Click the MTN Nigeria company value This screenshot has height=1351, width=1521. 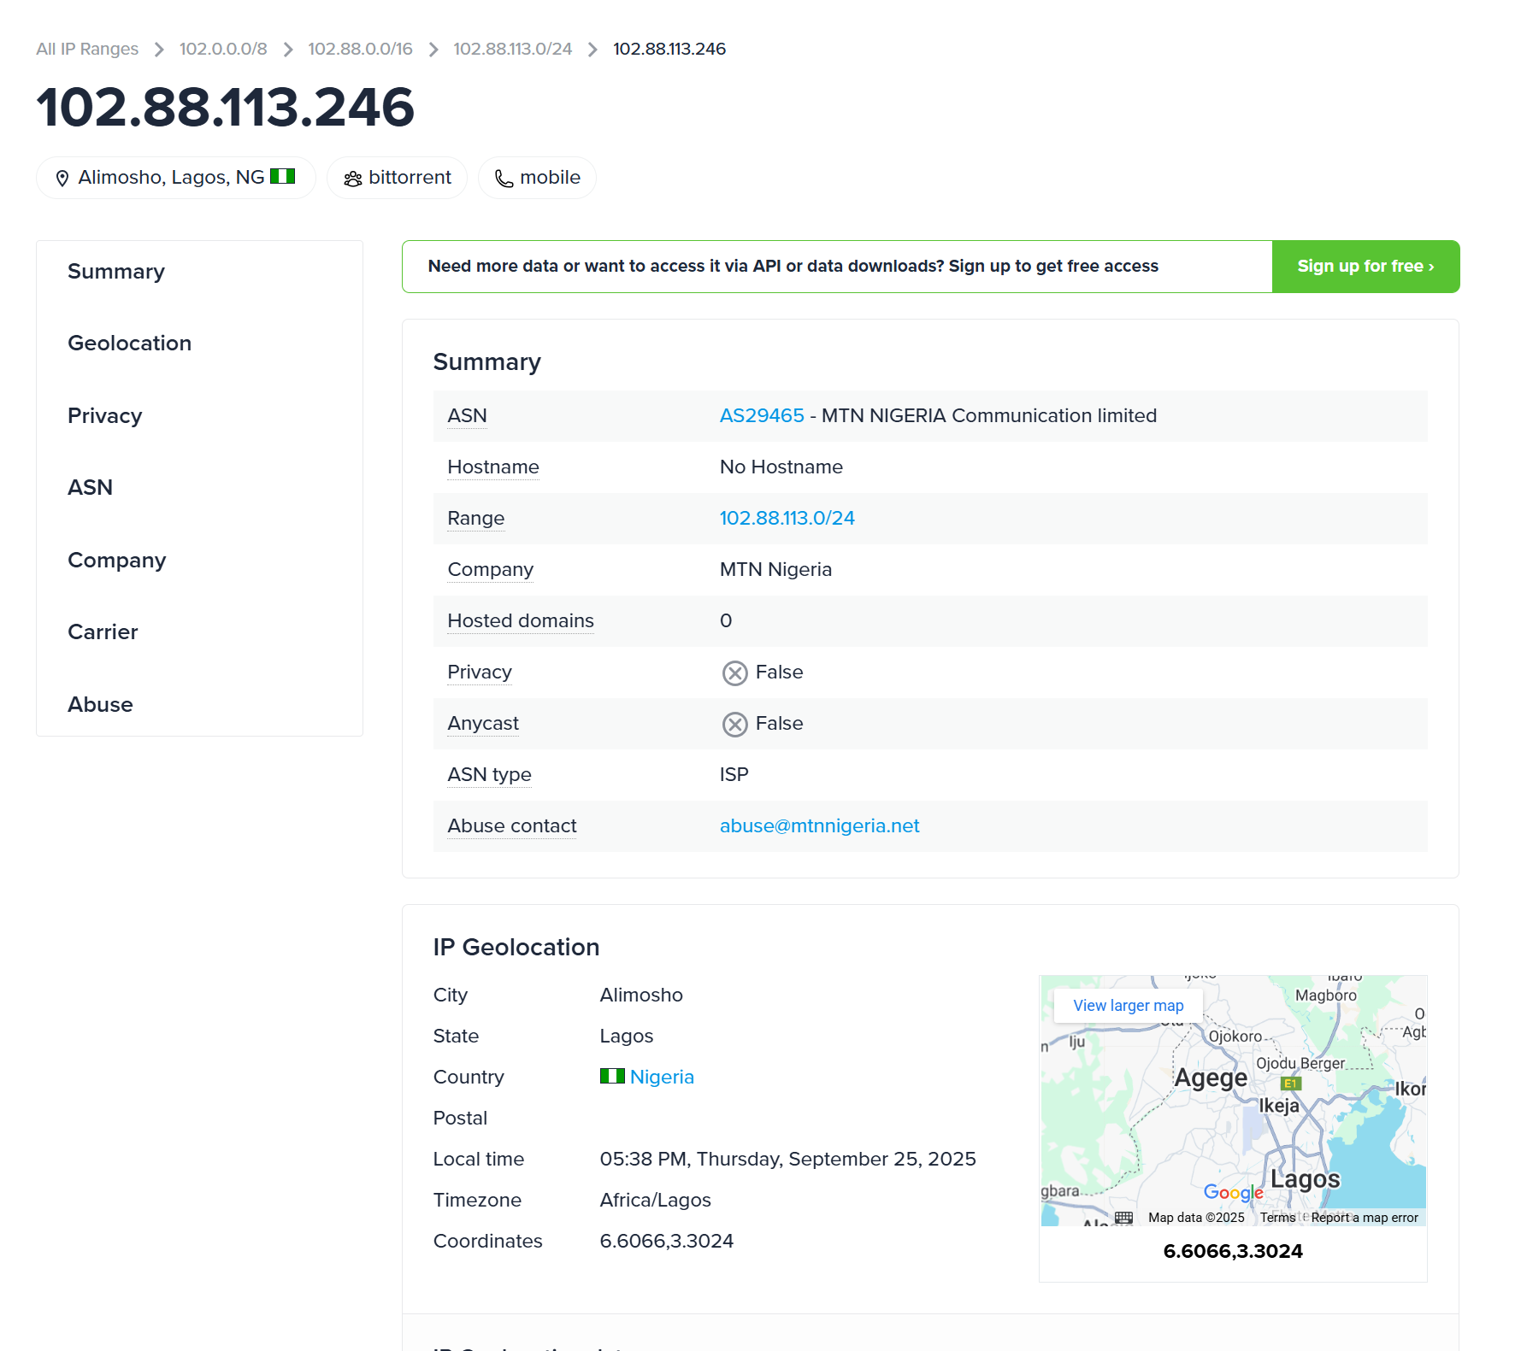pyautogui.click(x=776, y=570)
